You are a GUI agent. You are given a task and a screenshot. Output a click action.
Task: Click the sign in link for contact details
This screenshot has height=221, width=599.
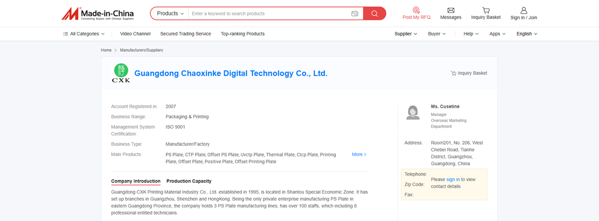(x=453, y=180)
